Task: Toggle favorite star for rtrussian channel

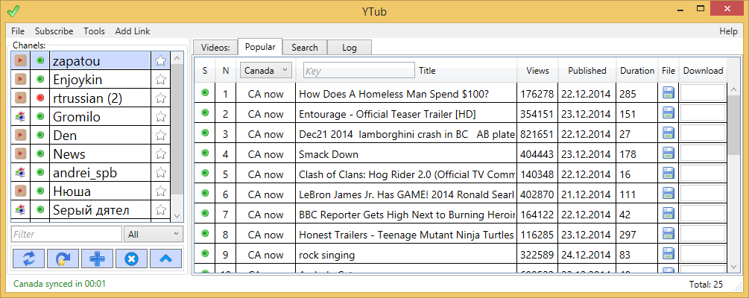Action: [161, 98]
